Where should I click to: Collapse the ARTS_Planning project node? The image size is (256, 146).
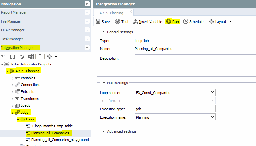click(7, 71)
